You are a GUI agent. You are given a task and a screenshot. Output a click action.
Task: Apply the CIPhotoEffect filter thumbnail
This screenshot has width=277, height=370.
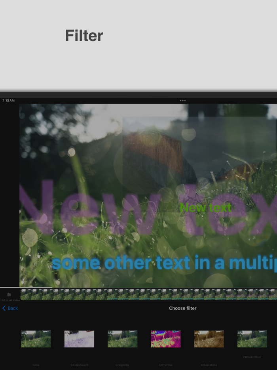[252, 339]
